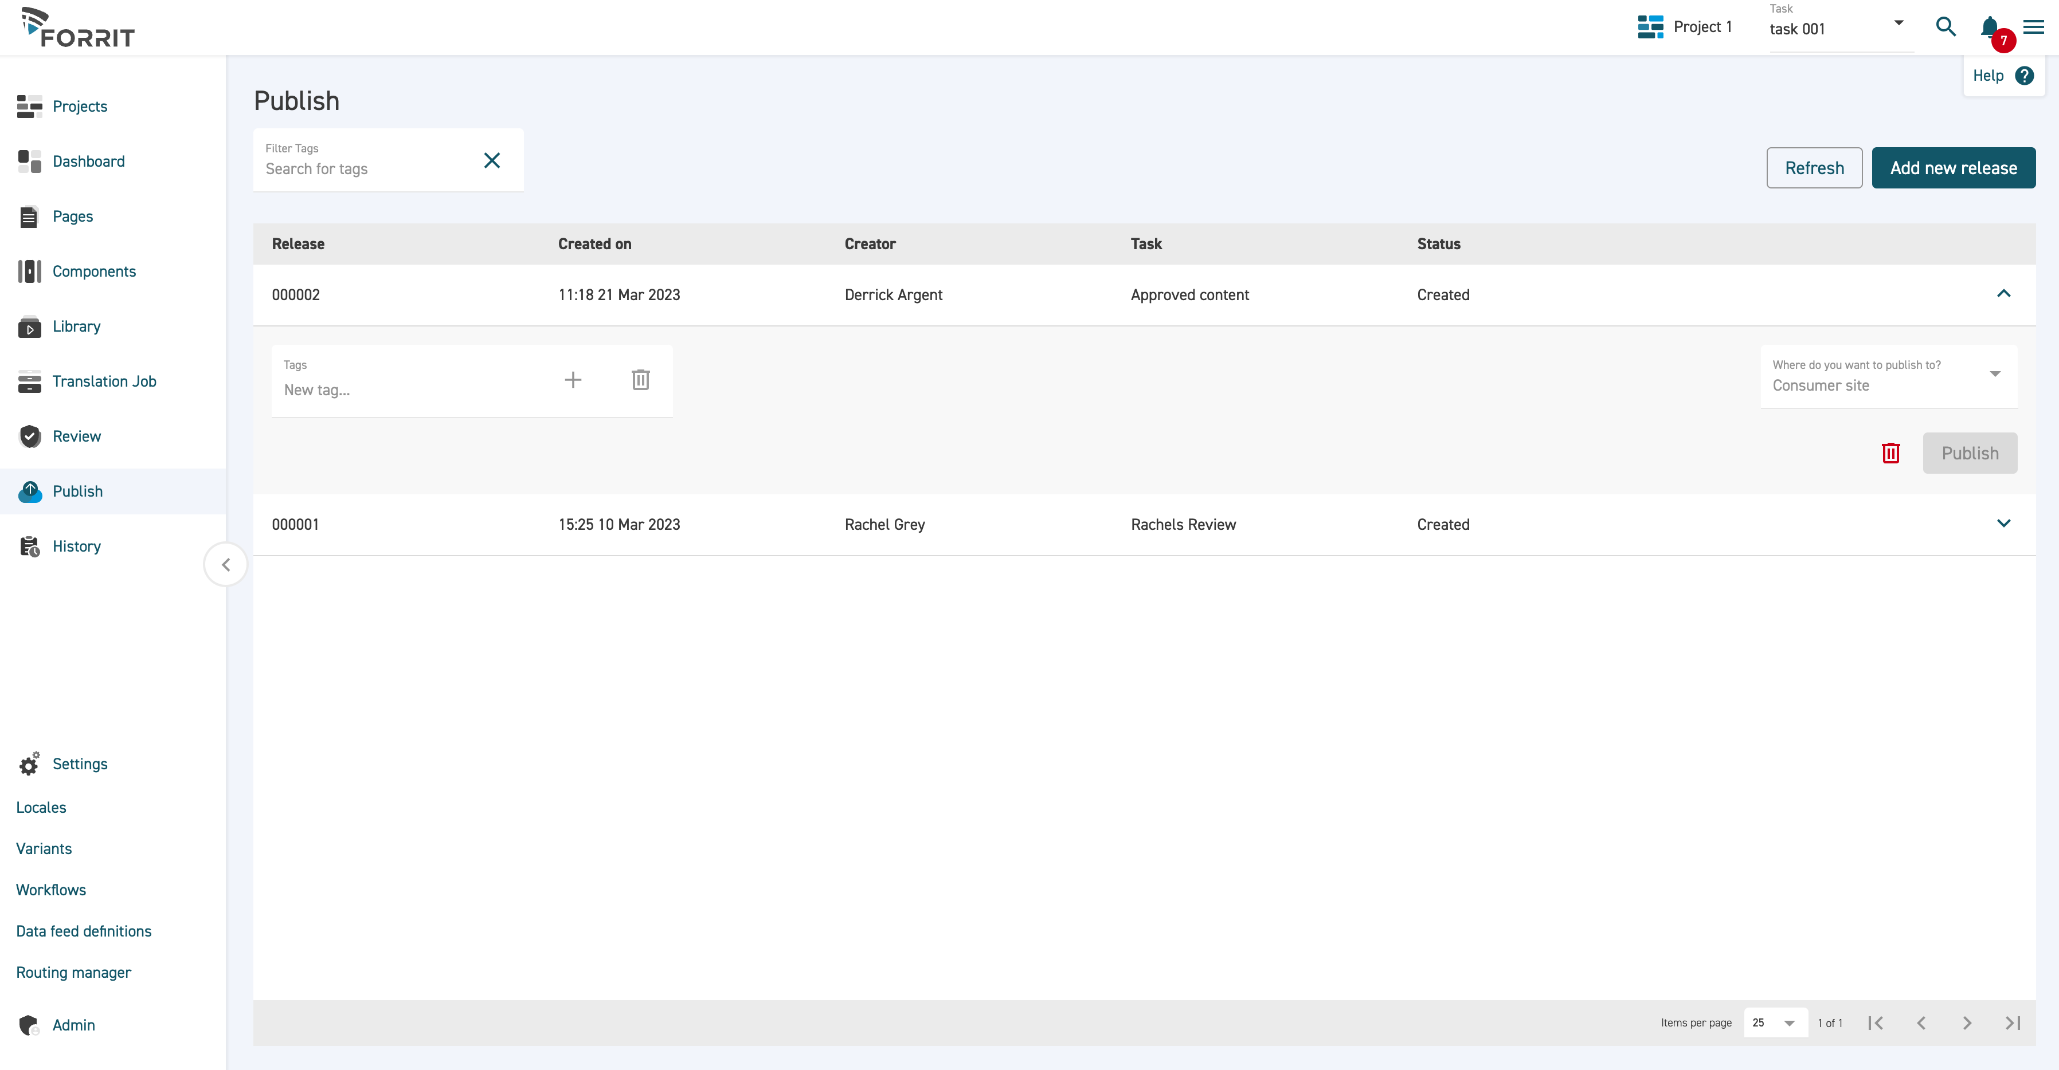Collapse release 000002 details
Screen dimensions: 2059x1070
[2003, 294]
